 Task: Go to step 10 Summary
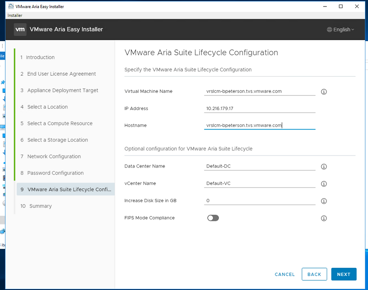click(36, 206)
